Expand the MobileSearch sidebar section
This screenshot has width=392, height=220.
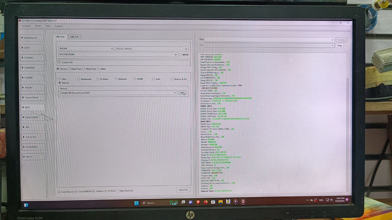32,38
